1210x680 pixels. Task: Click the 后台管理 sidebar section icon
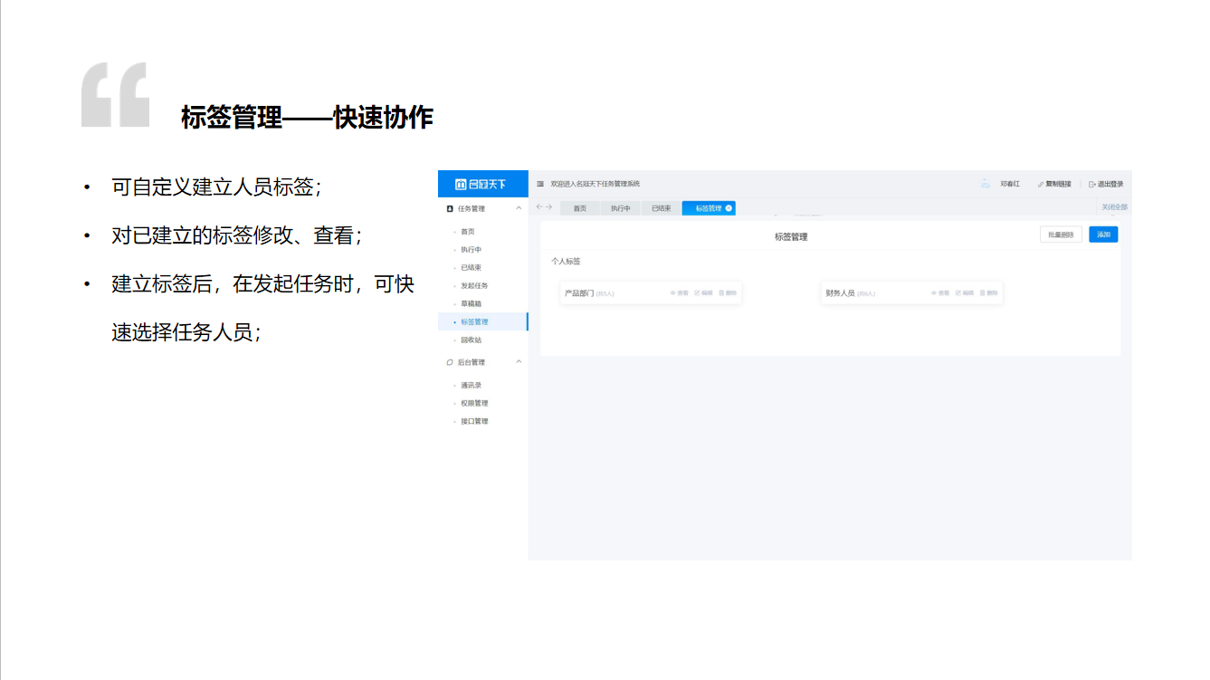(x=450, y=362)
